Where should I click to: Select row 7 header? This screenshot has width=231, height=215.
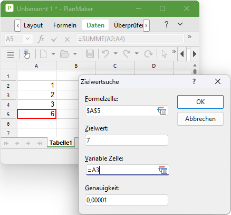pos(8,133)
